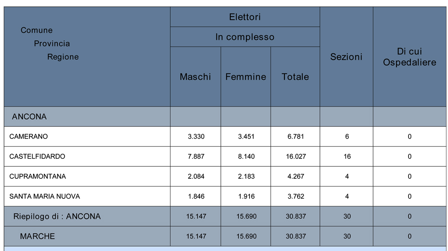Select Camerano's total value 6.781
Screen dimensions: 448x251
[296, 137]
